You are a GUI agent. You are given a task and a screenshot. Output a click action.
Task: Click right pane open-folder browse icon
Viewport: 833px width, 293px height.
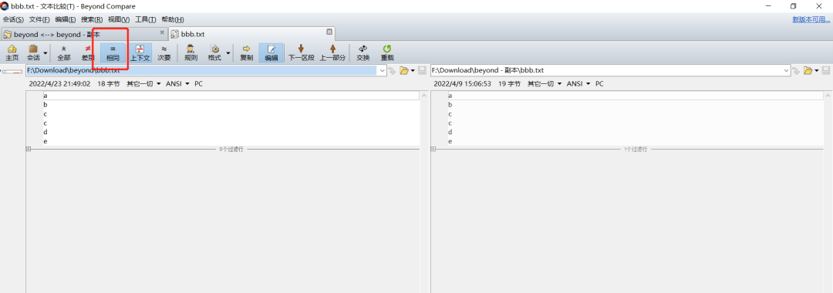808,70
